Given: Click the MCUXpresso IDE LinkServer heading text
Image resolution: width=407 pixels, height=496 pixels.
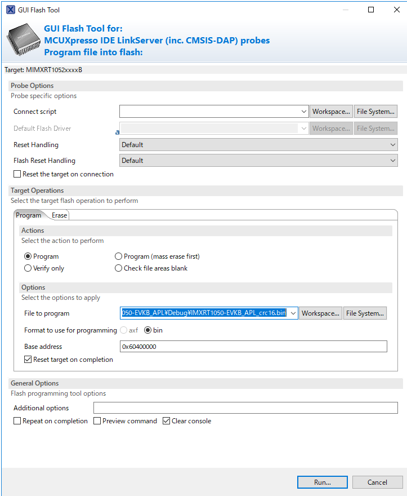Looking at the screenshot, I should (x=157, y=41).
